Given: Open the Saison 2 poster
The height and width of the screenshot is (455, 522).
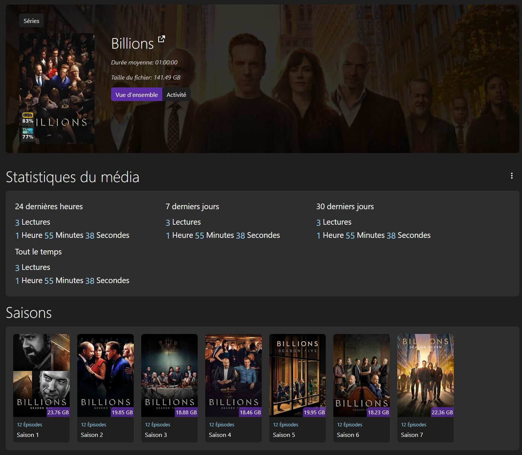Looking at the screenshot, I should tap(105, 375).
